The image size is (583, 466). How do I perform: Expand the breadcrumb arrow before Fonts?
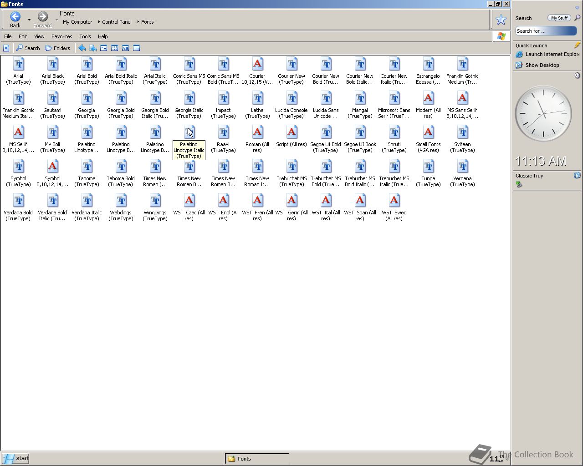point(138,22)
